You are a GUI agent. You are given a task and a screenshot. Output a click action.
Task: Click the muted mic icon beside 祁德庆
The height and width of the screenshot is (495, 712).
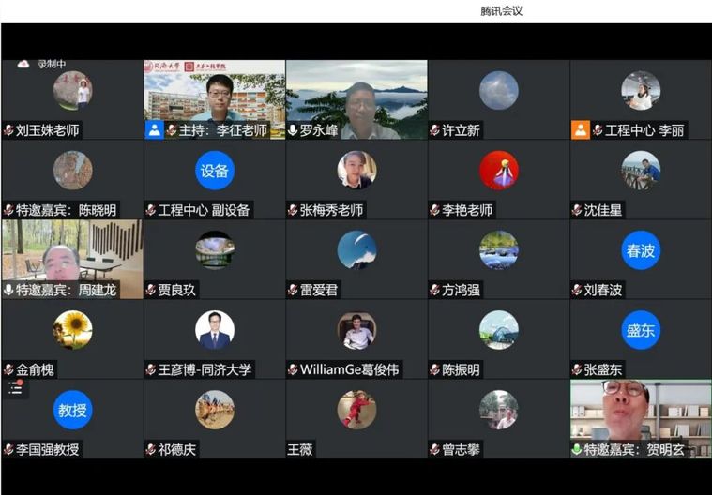point(151,449)
